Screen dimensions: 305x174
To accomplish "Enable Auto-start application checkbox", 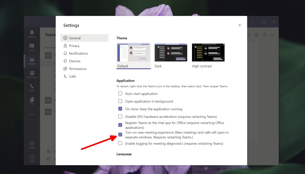I will point(120,93).
